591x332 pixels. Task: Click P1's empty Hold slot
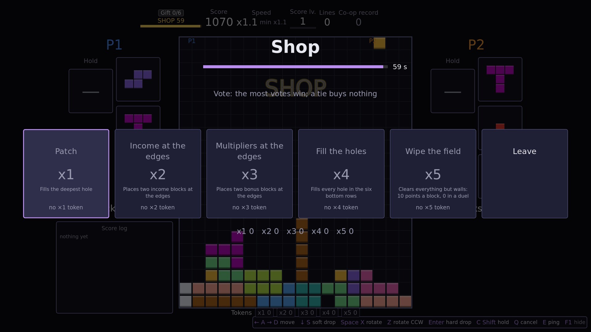91,91
